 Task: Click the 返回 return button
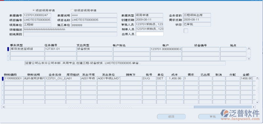click(x=171, y=117)
